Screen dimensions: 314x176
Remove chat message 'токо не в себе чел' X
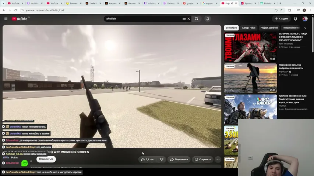click(3, 172)
